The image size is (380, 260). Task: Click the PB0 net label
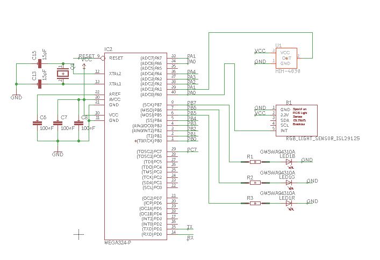click(192, 139)
